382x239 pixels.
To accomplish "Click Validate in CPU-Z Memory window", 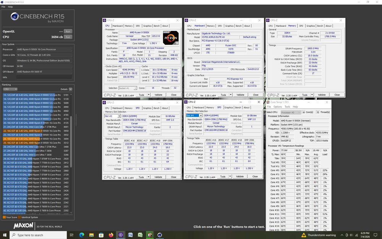I will (322, 94).
